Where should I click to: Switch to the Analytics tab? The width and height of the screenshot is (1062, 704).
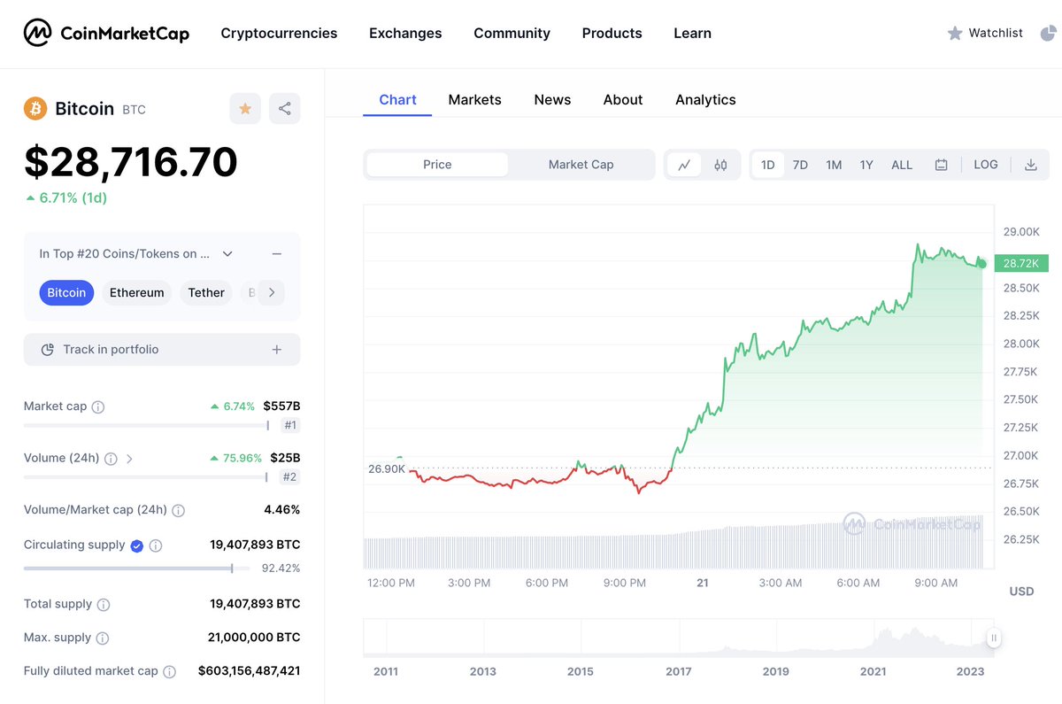click(705, 100)
